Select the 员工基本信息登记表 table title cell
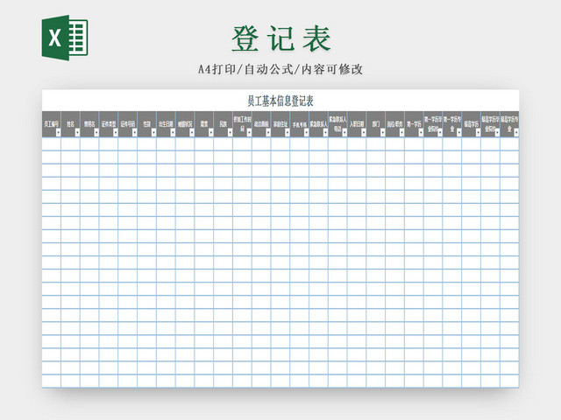Screen dimensions: 561x420 coord(280,101)
